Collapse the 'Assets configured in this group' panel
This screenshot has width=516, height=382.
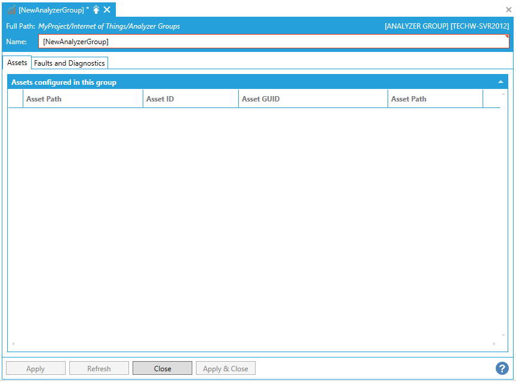click(x=500, y=82)
